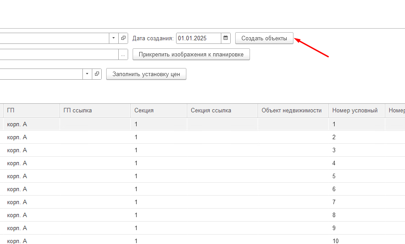Click the Объект недвижимости column header
The image size is (405, 244).
293,111
